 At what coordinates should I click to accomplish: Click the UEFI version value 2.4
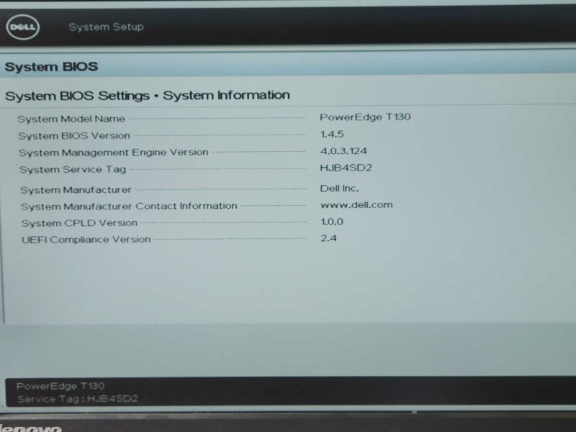(x=328, y=238)
